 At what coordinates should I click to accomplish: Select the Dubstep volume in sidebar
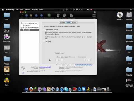[30, 26]
